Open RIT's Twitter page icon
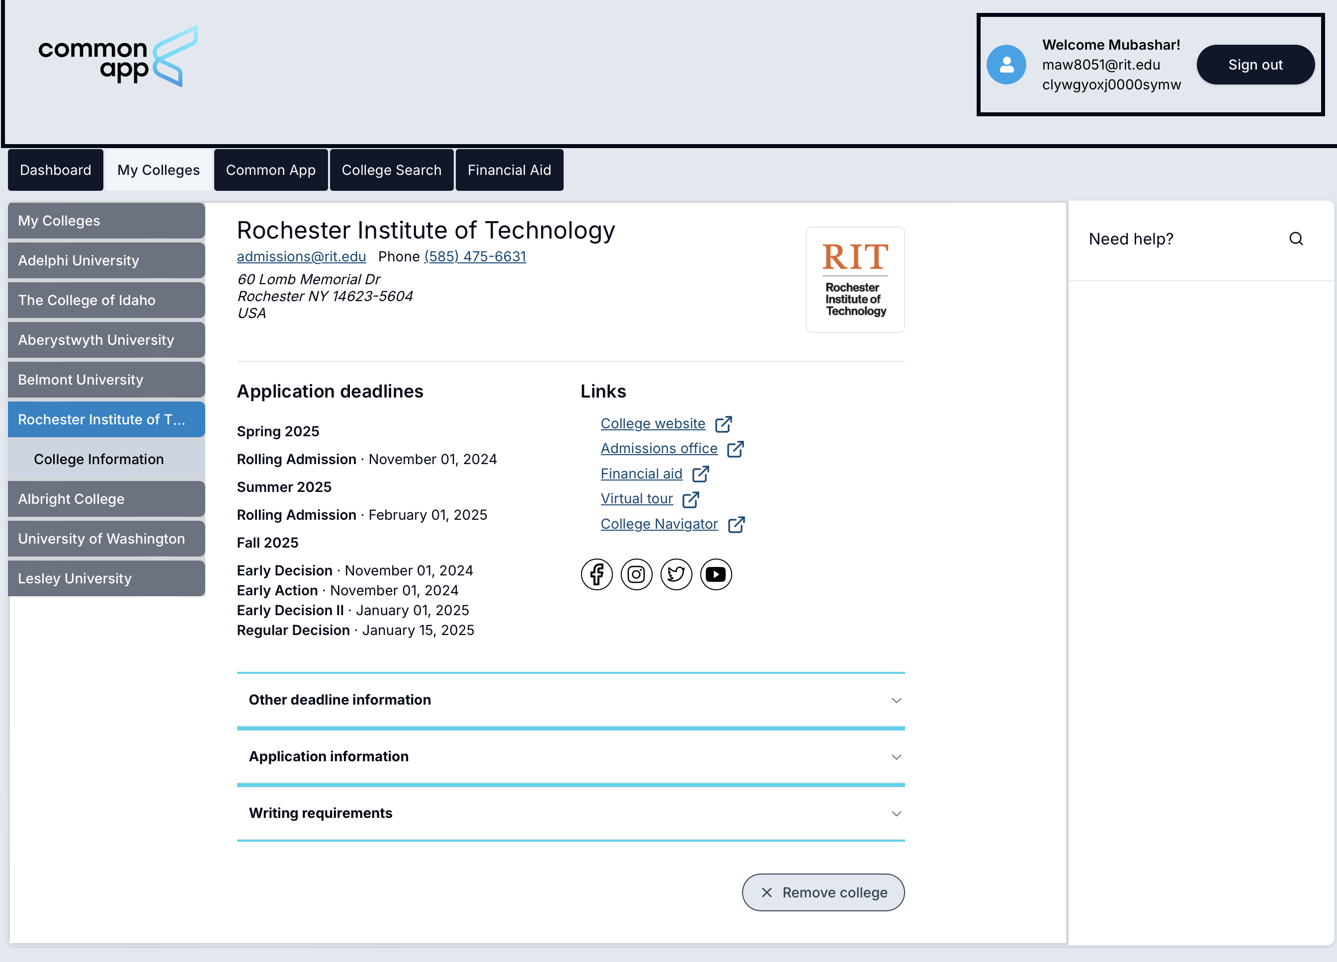The width and height of the screenshot is (1337, 962). 676,574
